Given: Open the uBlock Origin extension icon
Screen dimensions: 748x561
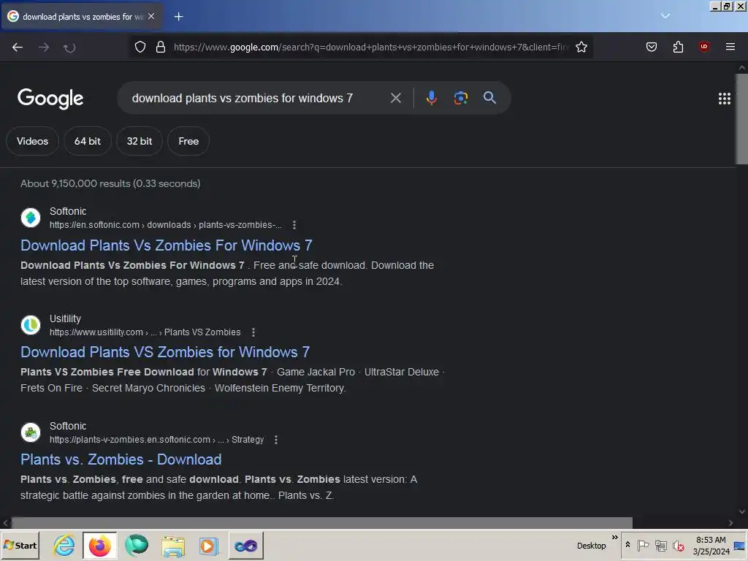Looking at the screenshot, I should (x=703, y=47).
